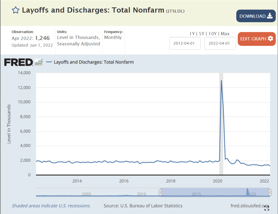Open the fred.stlouisfed.org link
Viewport: 278px width, 214px height.
click(249, 206)
